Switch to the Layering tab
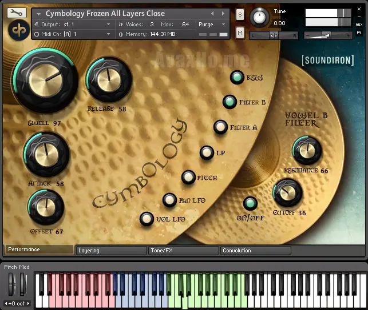This screenshot has height=310, width=368. click(x=111, y=251)
